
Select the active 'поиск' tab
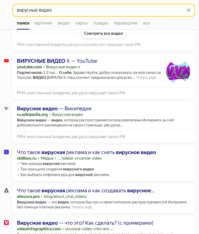23,23
